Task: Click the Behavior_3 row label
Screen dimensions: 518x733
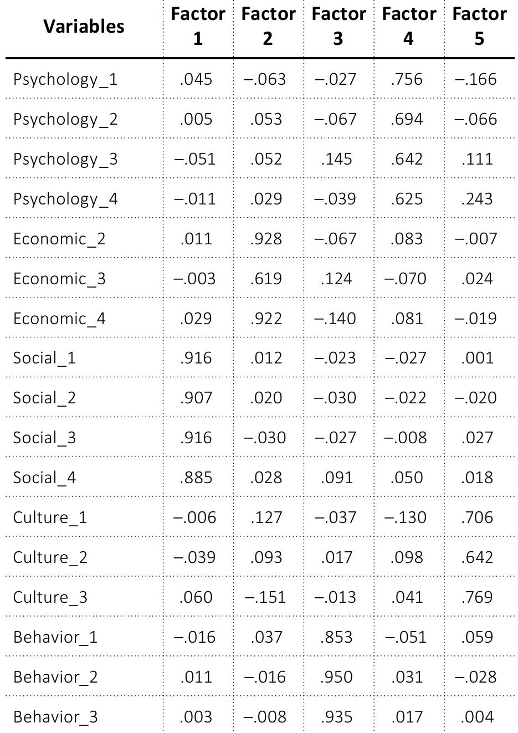Action: click(55, 717)
